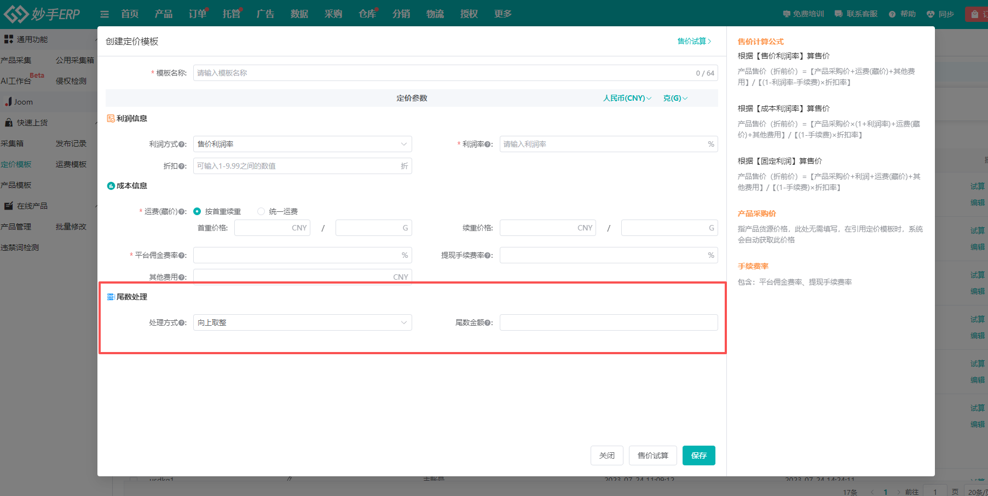Click the 在线产品 online products icon
This screenshot has width=988, height=496.
point(8,205)
